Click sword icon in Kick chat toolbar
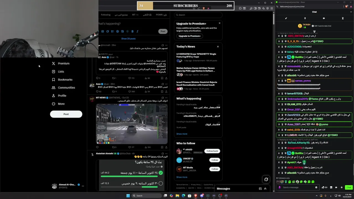The width and height of the screenshot is (354, 199). 286,18
